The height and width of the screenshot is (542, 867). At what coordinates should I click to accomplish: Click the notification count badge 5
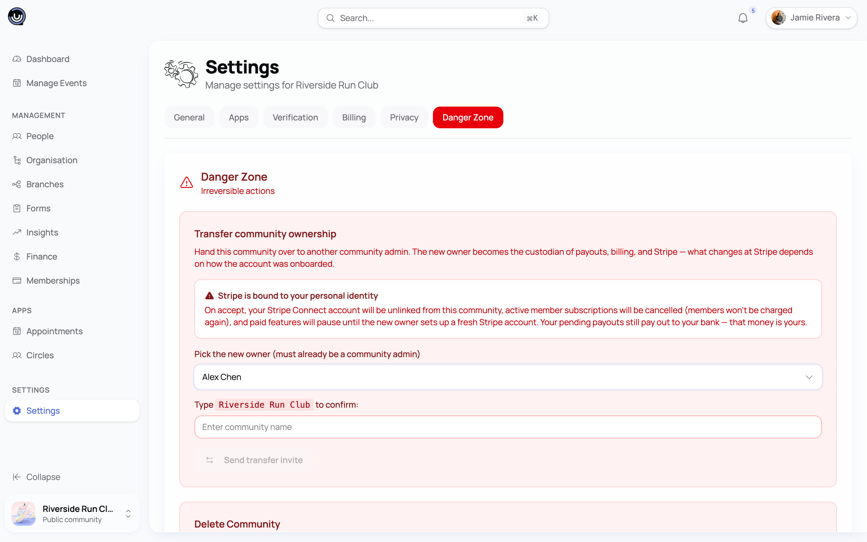click(x=753, y=11)
